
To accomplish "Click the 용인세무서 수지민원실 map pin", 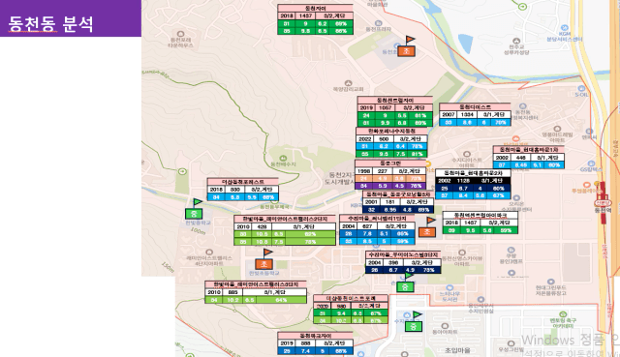I will pos(480,300).
